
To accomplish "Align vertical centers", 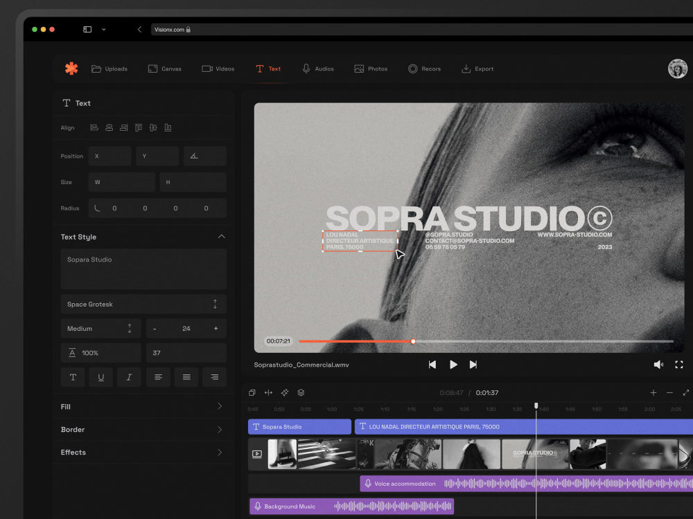I will click(x=153, y=127).
